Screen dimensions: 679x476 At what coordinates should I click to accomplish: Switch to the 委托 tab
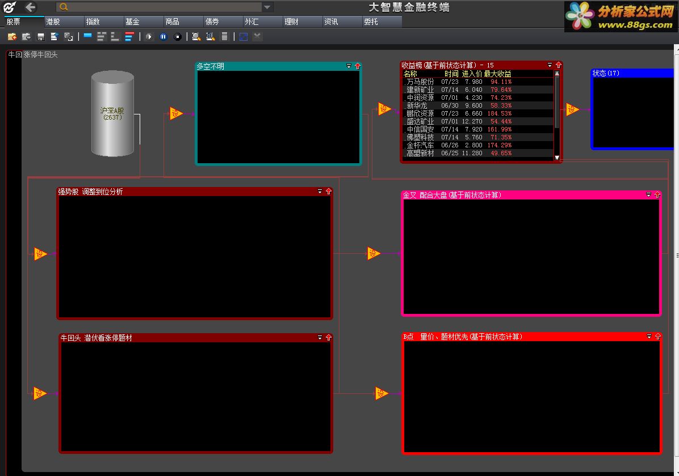pyautogui.click(x=382, y=22)
